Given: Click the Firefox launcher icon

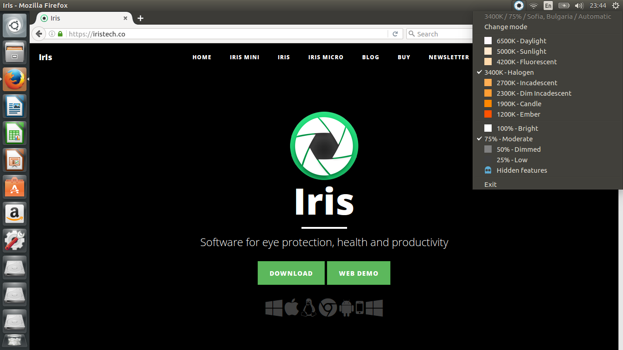Looking at the screenshot, I should (15, 79).
